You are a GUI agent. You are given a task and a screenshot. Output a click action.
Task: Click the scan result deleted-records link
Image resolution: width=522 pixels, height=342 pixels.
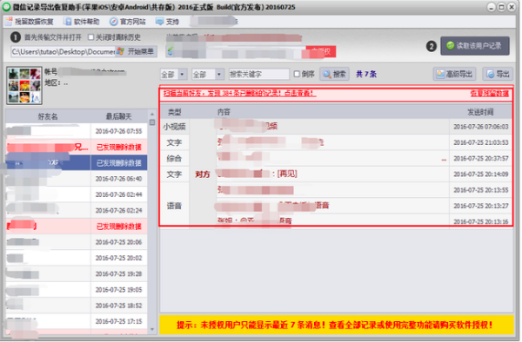(240, 94)
